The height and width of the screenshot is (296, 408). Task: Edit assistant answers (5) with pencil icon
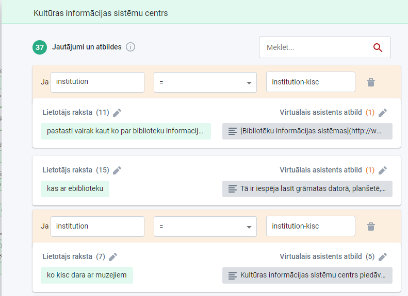click(x=382, y=257)
